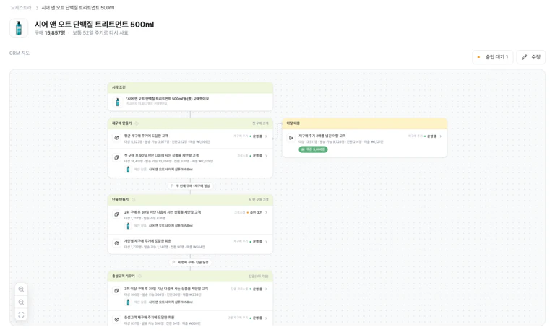
Task: Click the 쿠폰 3,000원 green badge
Action: pyautogui.click(x=313, y=149)
